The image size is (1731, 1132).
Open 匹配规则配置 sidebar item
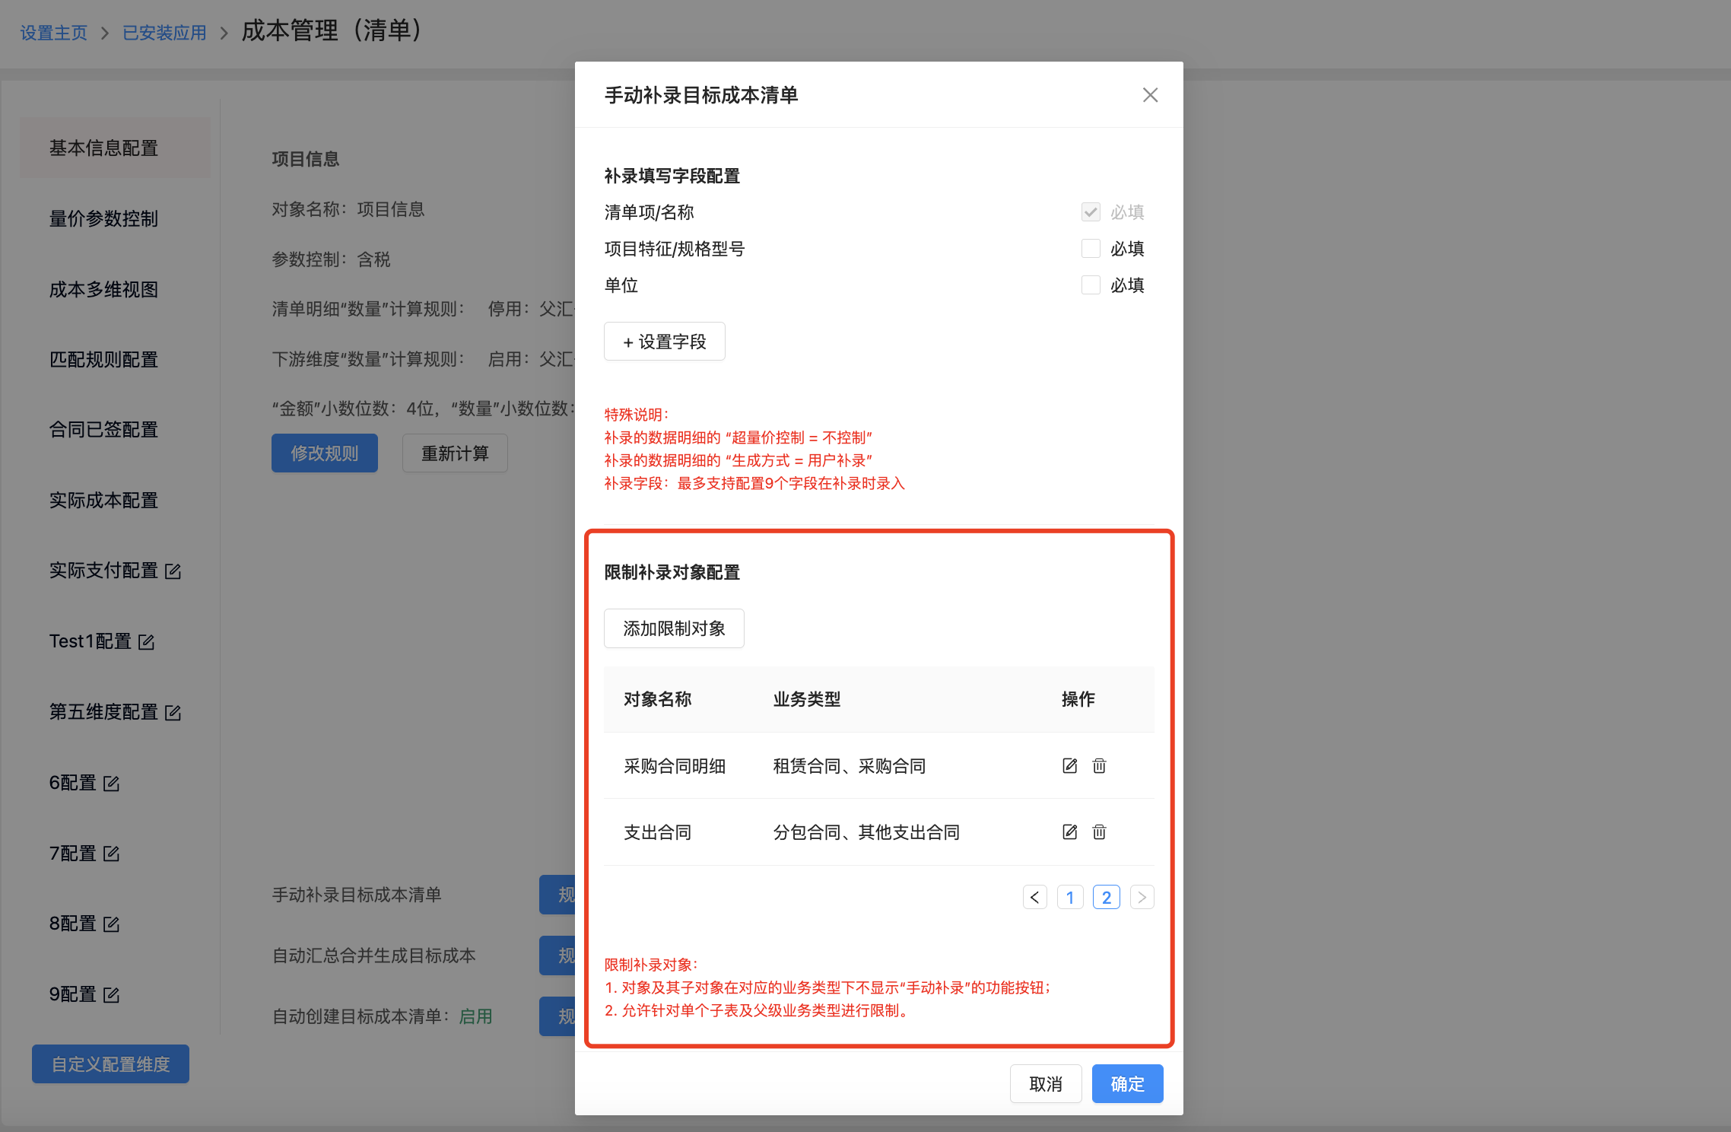(104, 360)
